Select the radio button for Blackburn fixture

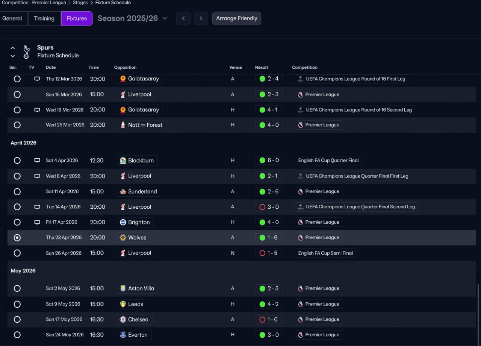[17, 161]
